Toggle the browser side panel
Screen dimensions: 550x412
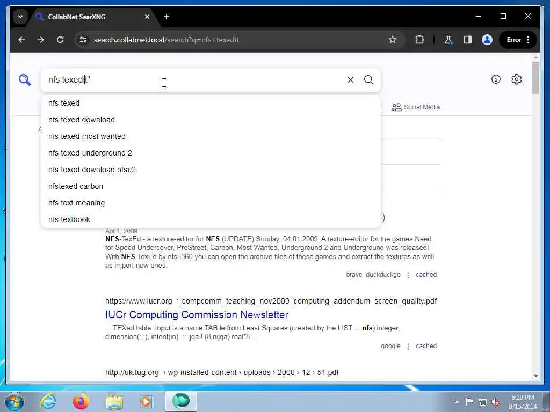[468, 40]
